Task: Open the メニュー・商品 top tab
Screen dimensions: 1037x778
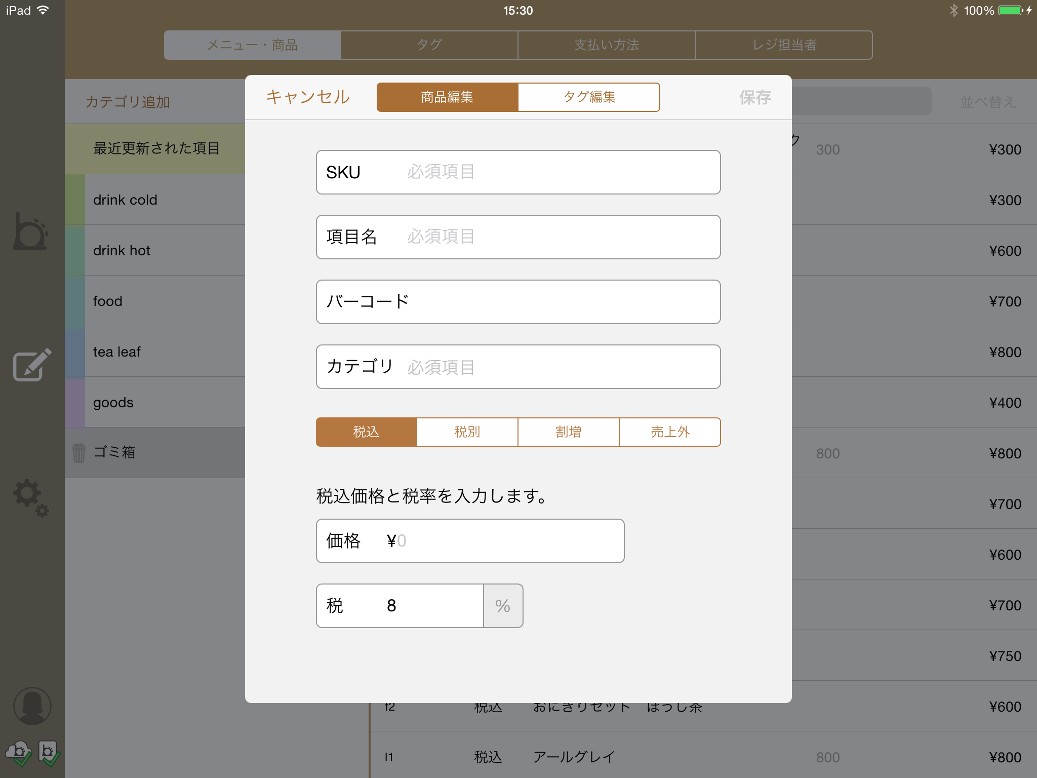Action: [x=253, y=45]
